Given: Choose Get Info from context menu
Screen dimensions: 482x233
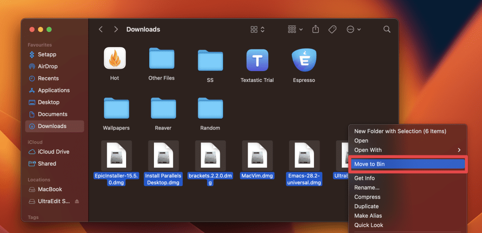Looking at the screenshot, I should point(364,178).
